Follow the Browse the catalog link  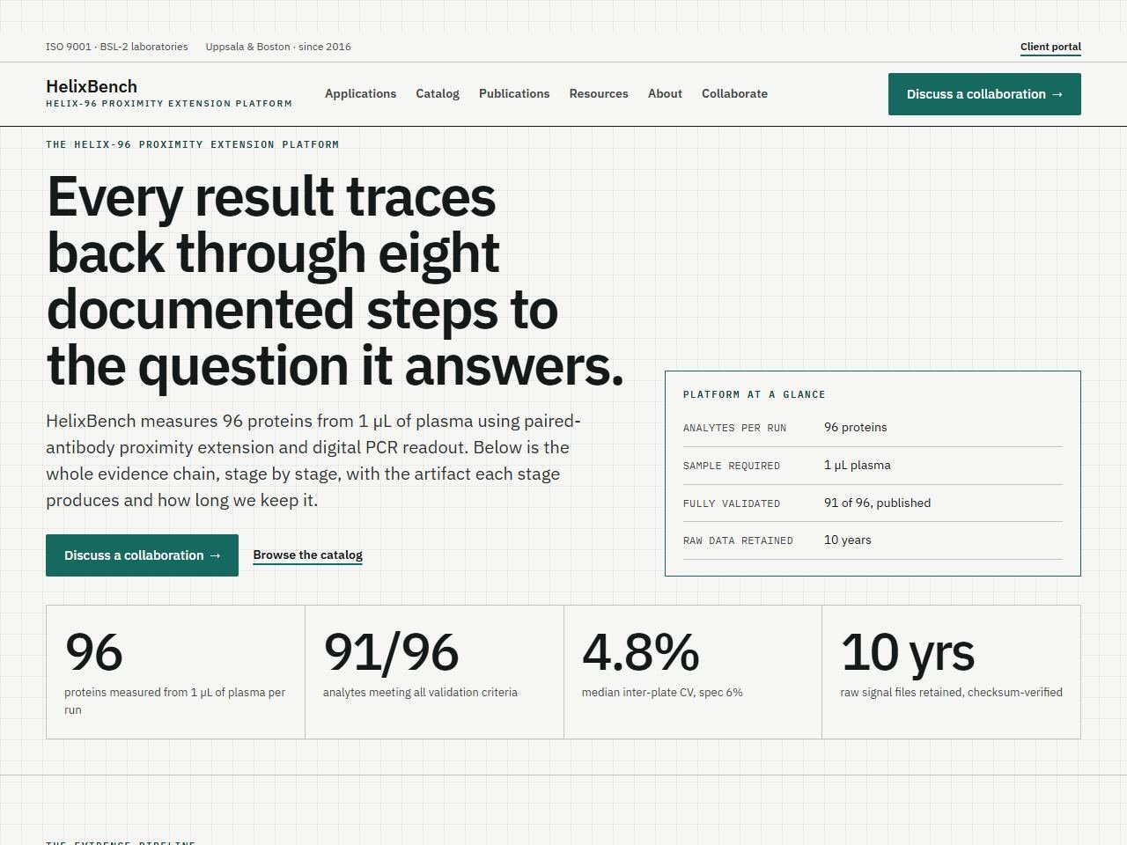click(307, 555)
